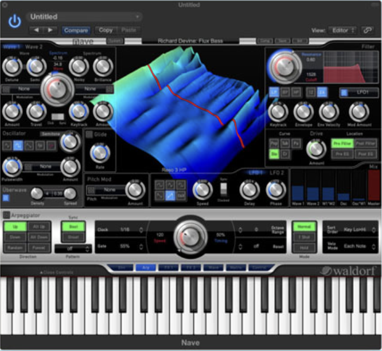This screenshot has width=382, height=351.
Task: Click Close Controls link
Action: pos(57,272)
